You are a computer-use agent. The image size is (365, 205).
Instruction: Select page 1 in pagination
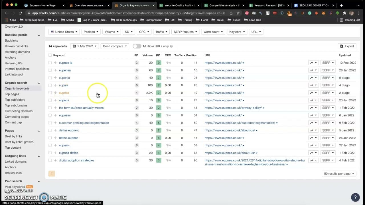[52, 173]
